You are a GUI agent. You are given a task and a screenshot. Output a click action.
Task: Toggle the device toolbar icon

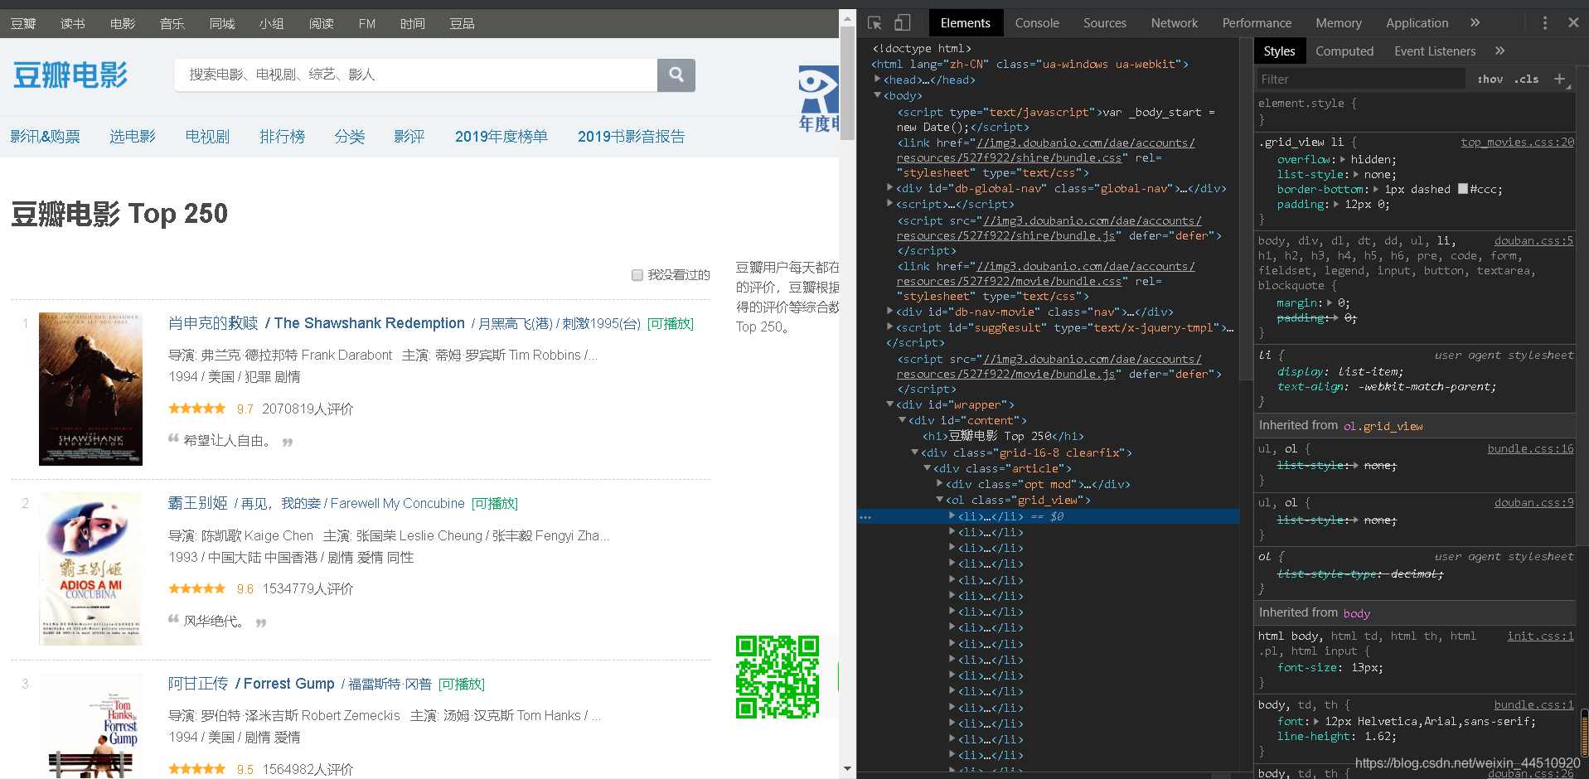[902, 23]
